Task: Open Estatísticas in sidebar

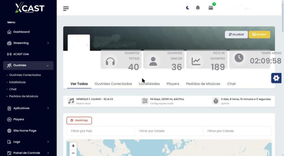Action: [17, 82]
